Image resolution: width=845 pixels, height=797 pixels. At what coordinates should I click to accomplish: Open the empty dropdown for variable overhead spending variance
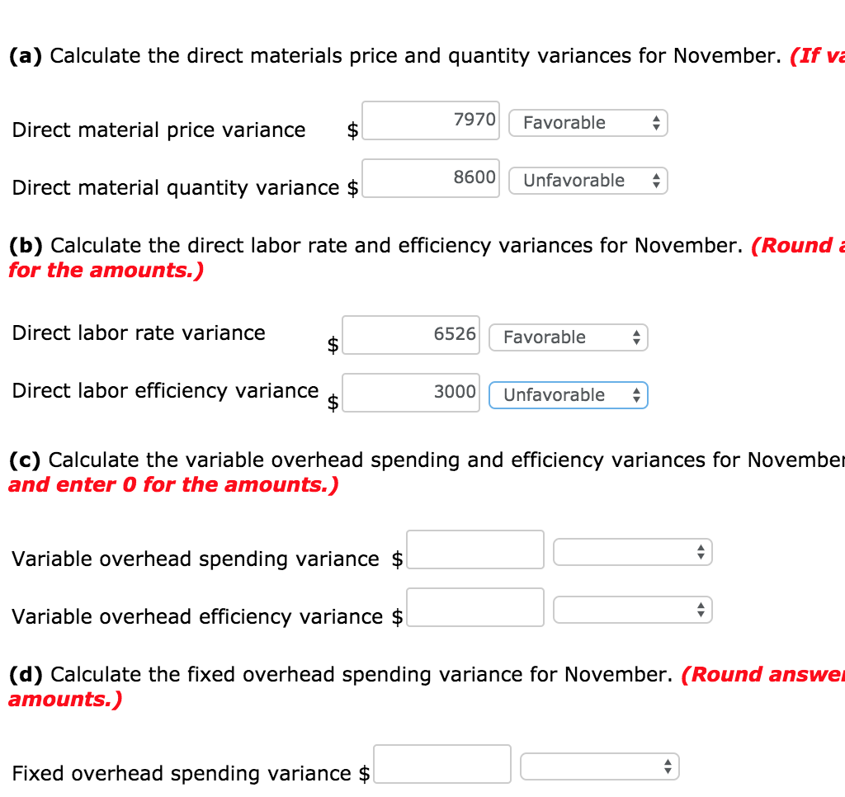point(632,551)
